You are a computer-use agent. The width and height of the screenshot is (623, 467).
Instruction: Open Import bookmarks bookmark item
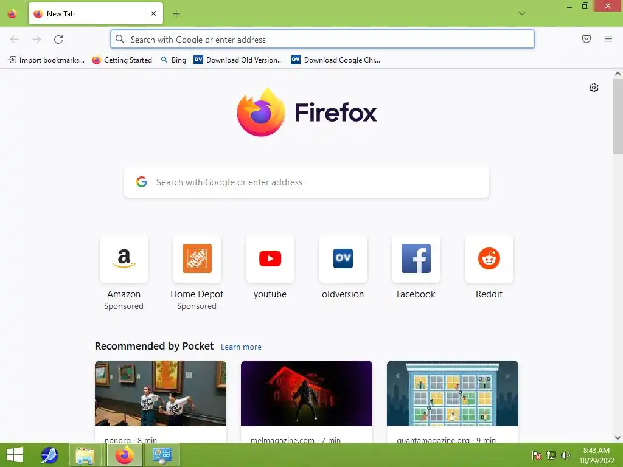click(x=46, y=60)
